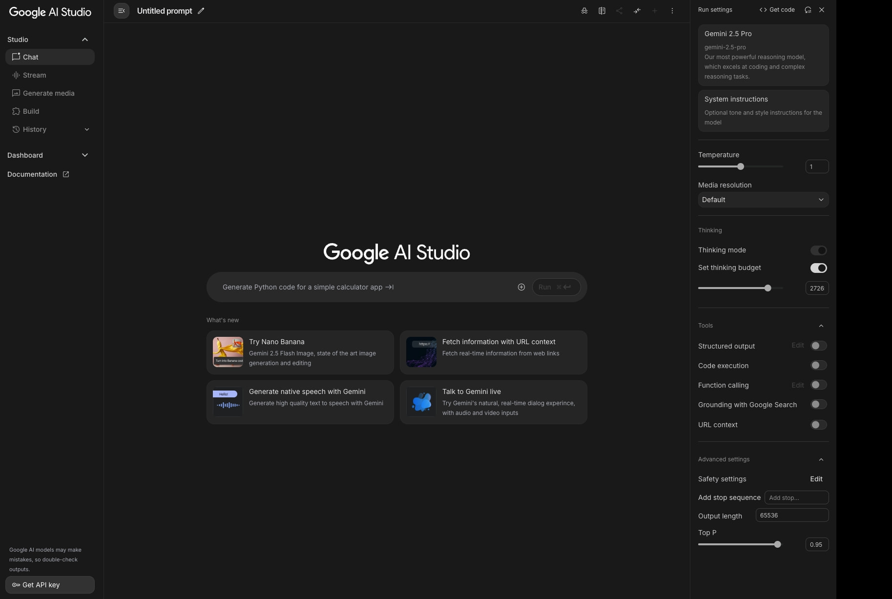
Task: Open the Gemini 2.5 Pro model selector
Action: coord(764,55)
